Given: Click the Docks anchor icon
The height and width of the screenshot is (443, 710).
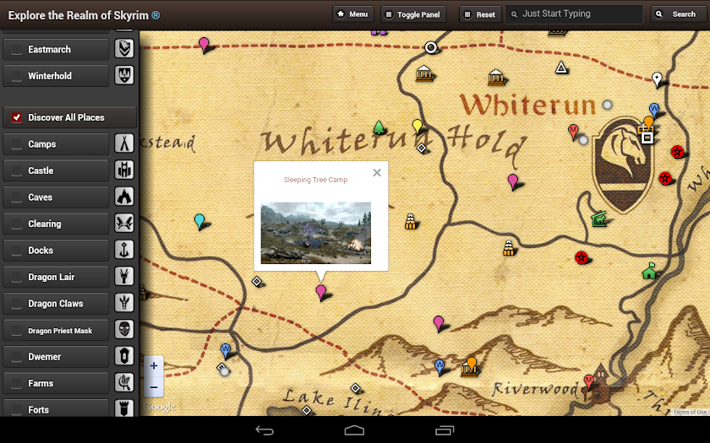Looking at the screenshot, I should 124,250.
